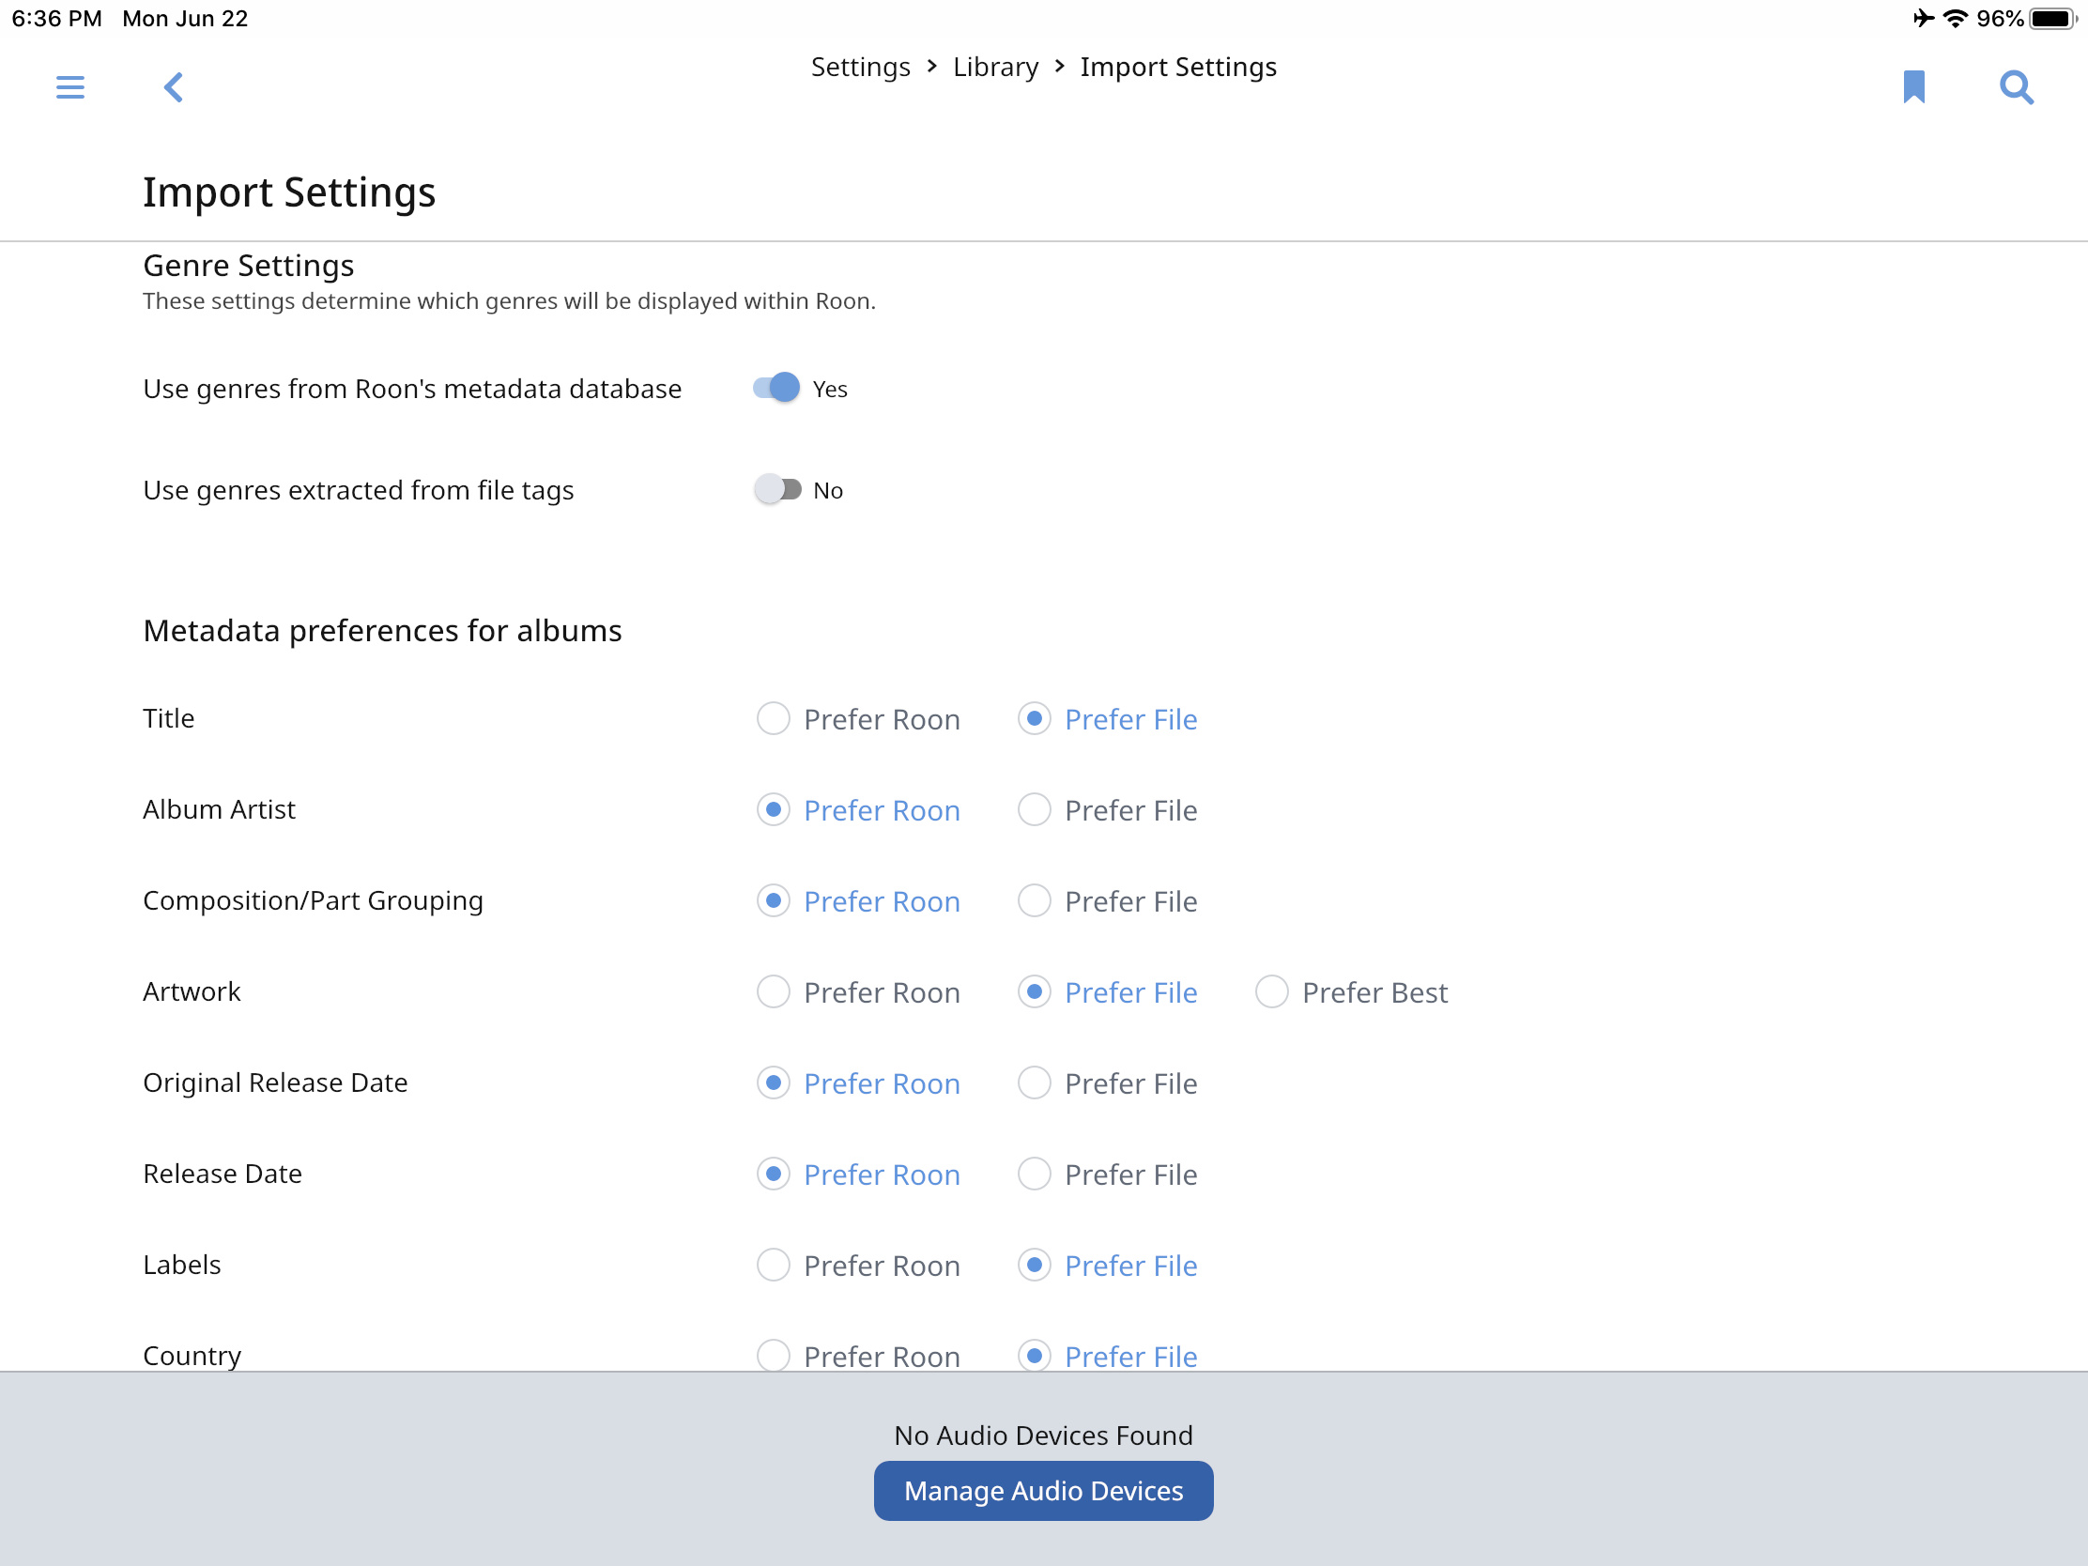Select Prefer Roon for Title
Viewport: 2088px width, 1566px height.
(x=858, y=719)
